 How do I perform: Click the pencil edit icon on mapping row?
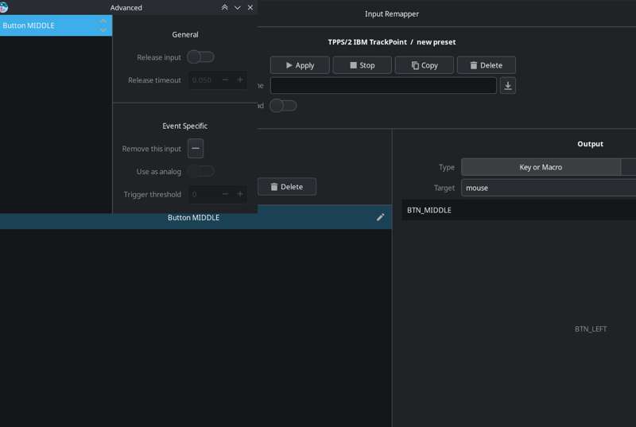380,217
